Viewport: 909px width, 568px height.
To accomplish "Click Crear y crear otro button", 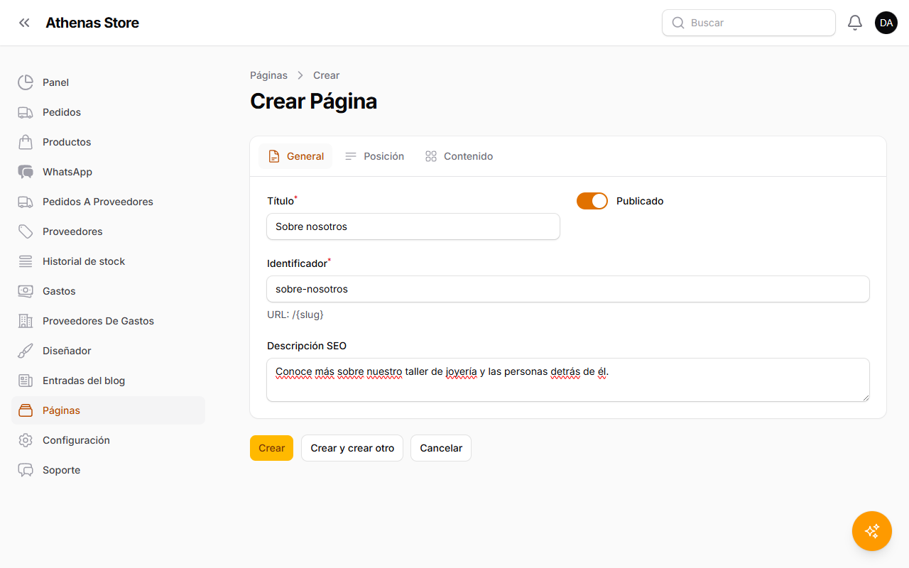I will (x=352, y=448).
